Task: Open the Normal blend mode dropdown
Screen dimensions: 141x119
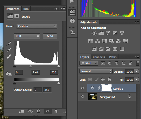Action: (96, 71)
